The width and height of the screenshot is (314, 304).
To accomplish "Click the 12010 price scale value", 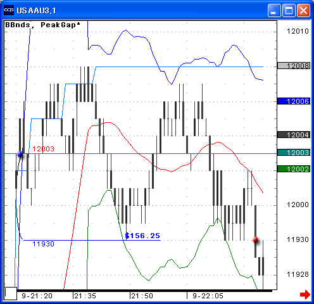I will click(298, 31).
